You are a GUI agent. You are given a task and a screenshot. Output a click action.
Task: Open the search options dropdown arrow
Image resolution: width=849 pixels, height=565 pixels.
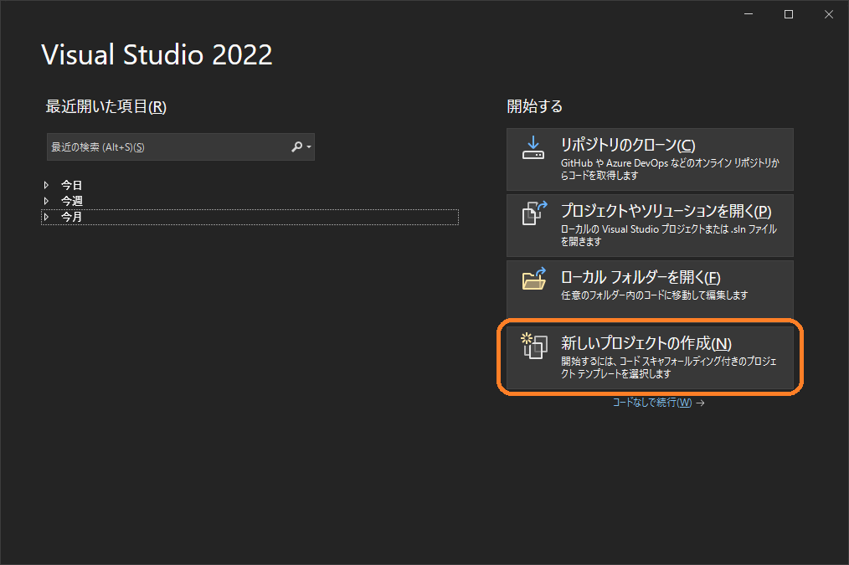point(309,147)
